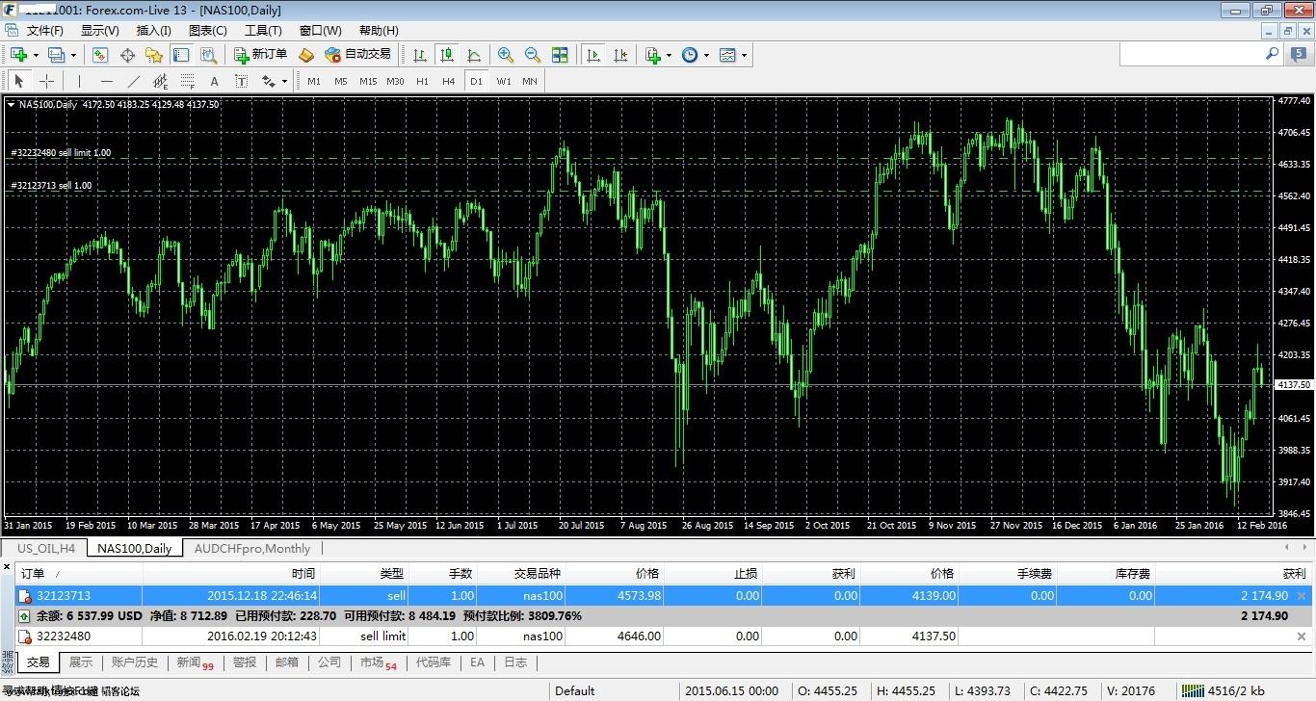1316x701 pixels.
Task: Open the Indicators list icon
Action: pyautogui.click(x=653, y=55)
